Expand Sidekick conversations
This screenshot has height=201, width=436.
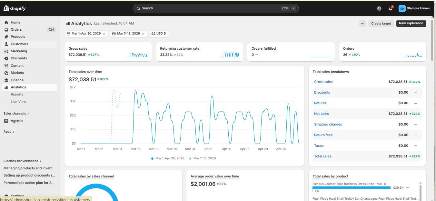pos(22,161)
